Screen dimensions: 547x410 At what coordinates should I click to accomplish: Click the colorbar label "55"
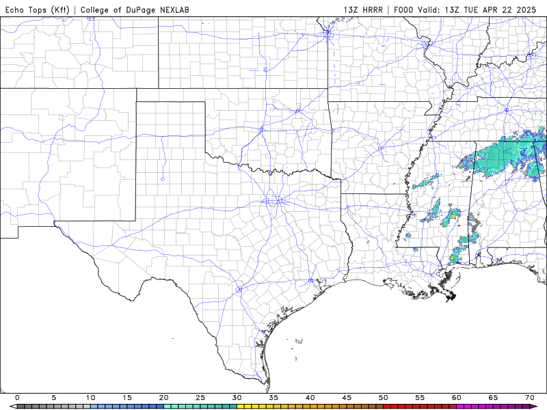[420, 398]
